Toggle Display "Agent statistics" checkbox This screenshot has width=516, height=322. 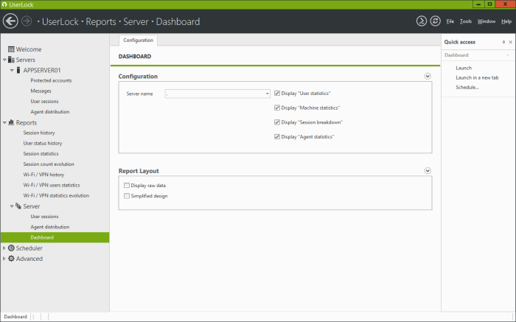(x=277, y=137)
